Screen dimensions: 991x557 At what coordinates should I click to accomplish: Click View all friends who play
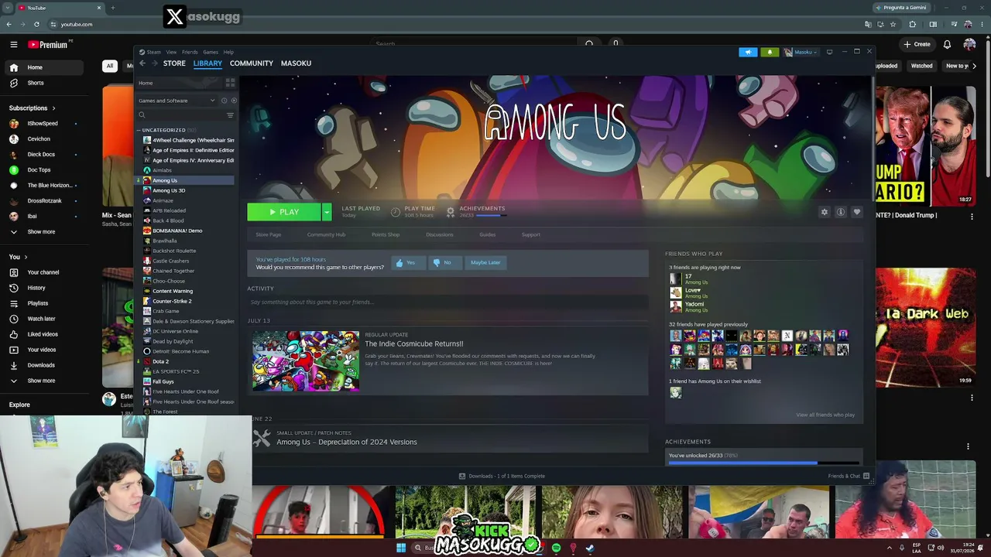(825, 415)
